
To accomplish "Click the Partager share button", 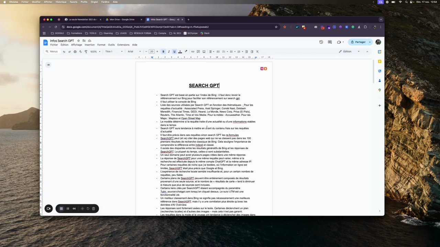I will coord(358,42).
